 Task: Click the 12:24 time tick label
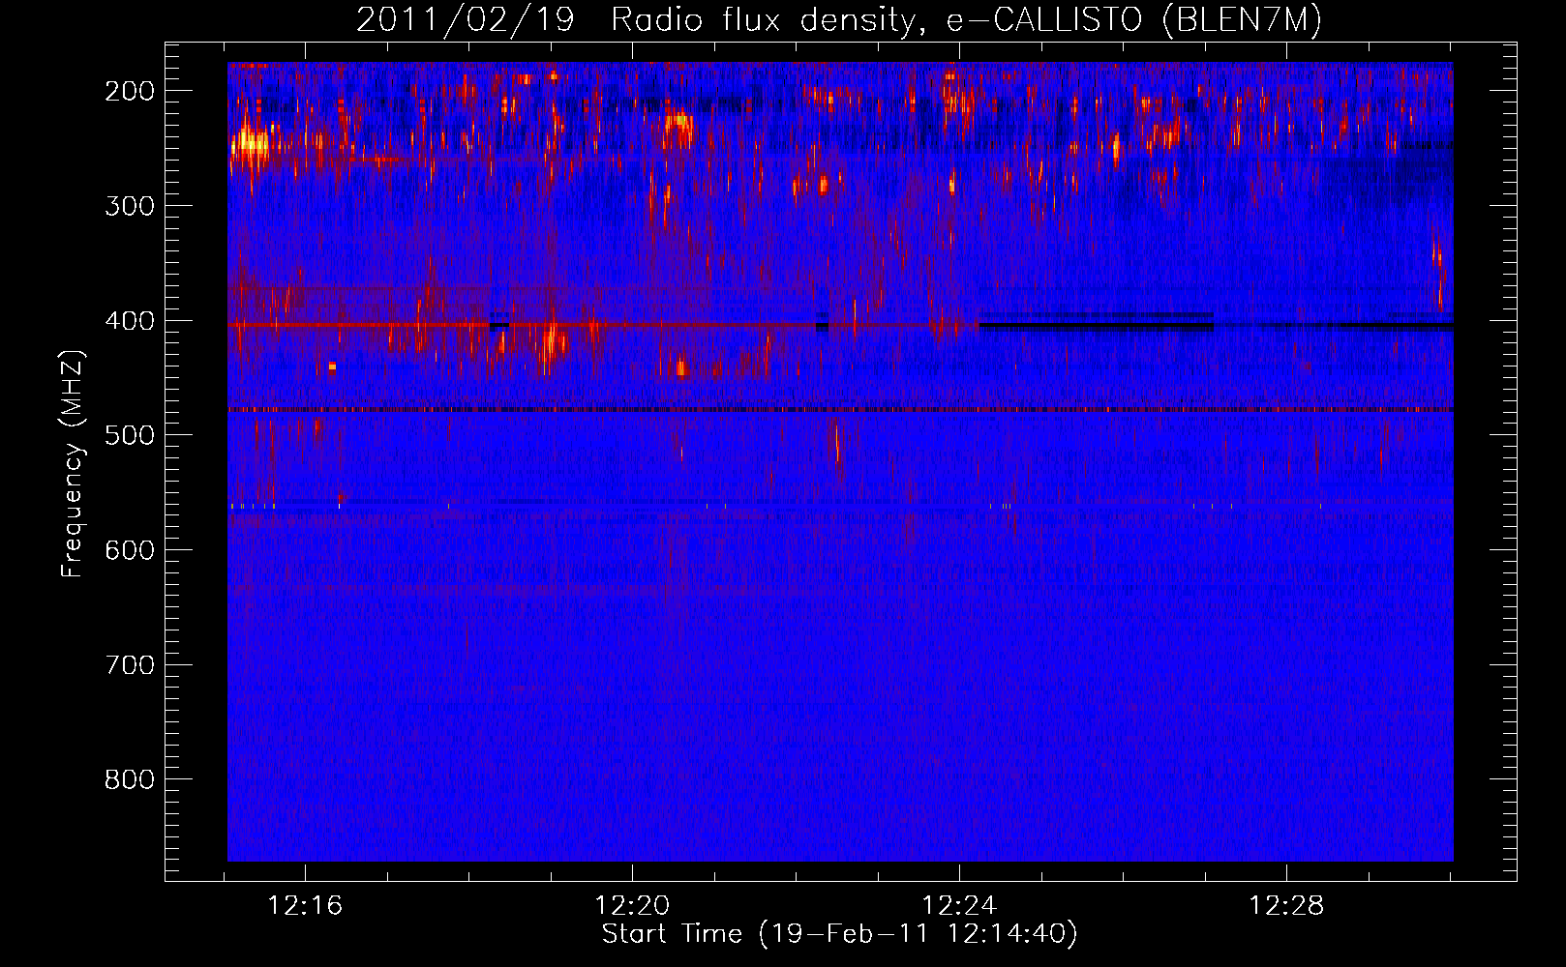(960, 906)
